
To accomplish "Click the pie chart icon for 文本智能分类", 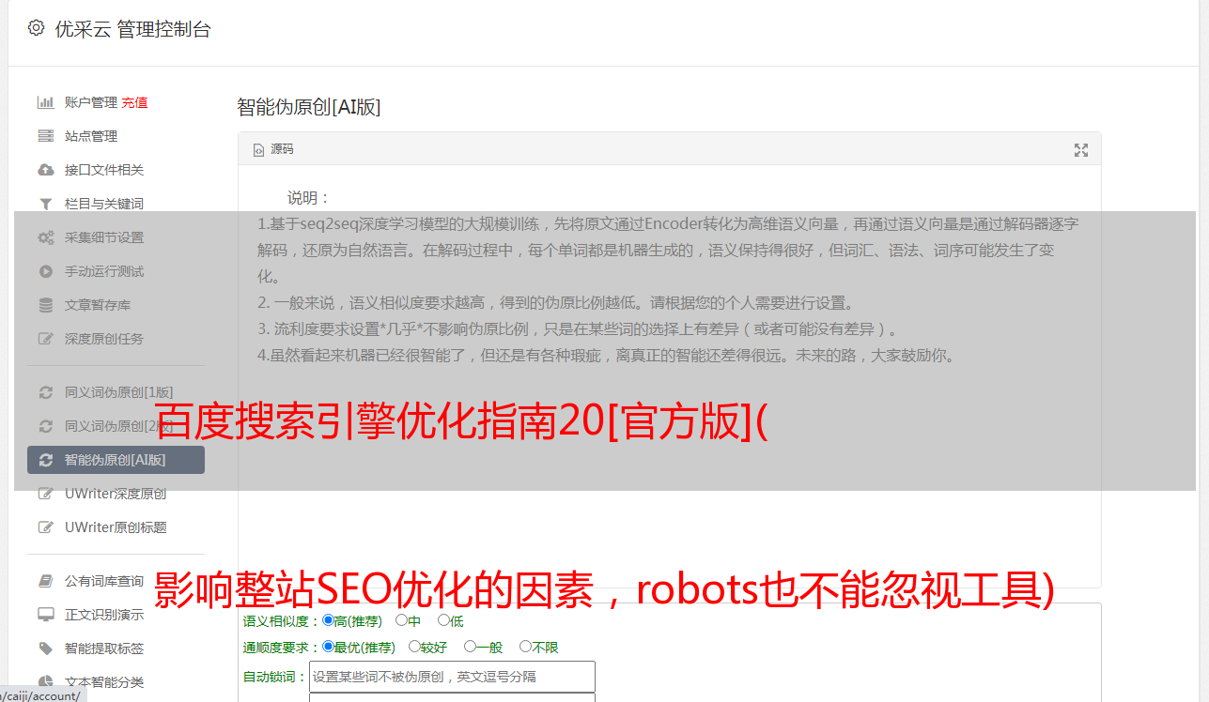I will pos(45,682).
